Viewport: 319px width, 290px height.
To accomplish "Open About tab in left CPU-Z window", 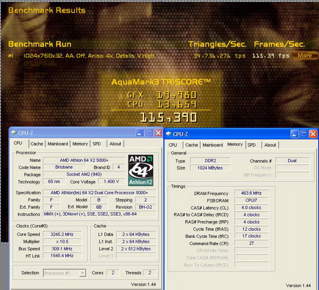I will 115,144.
